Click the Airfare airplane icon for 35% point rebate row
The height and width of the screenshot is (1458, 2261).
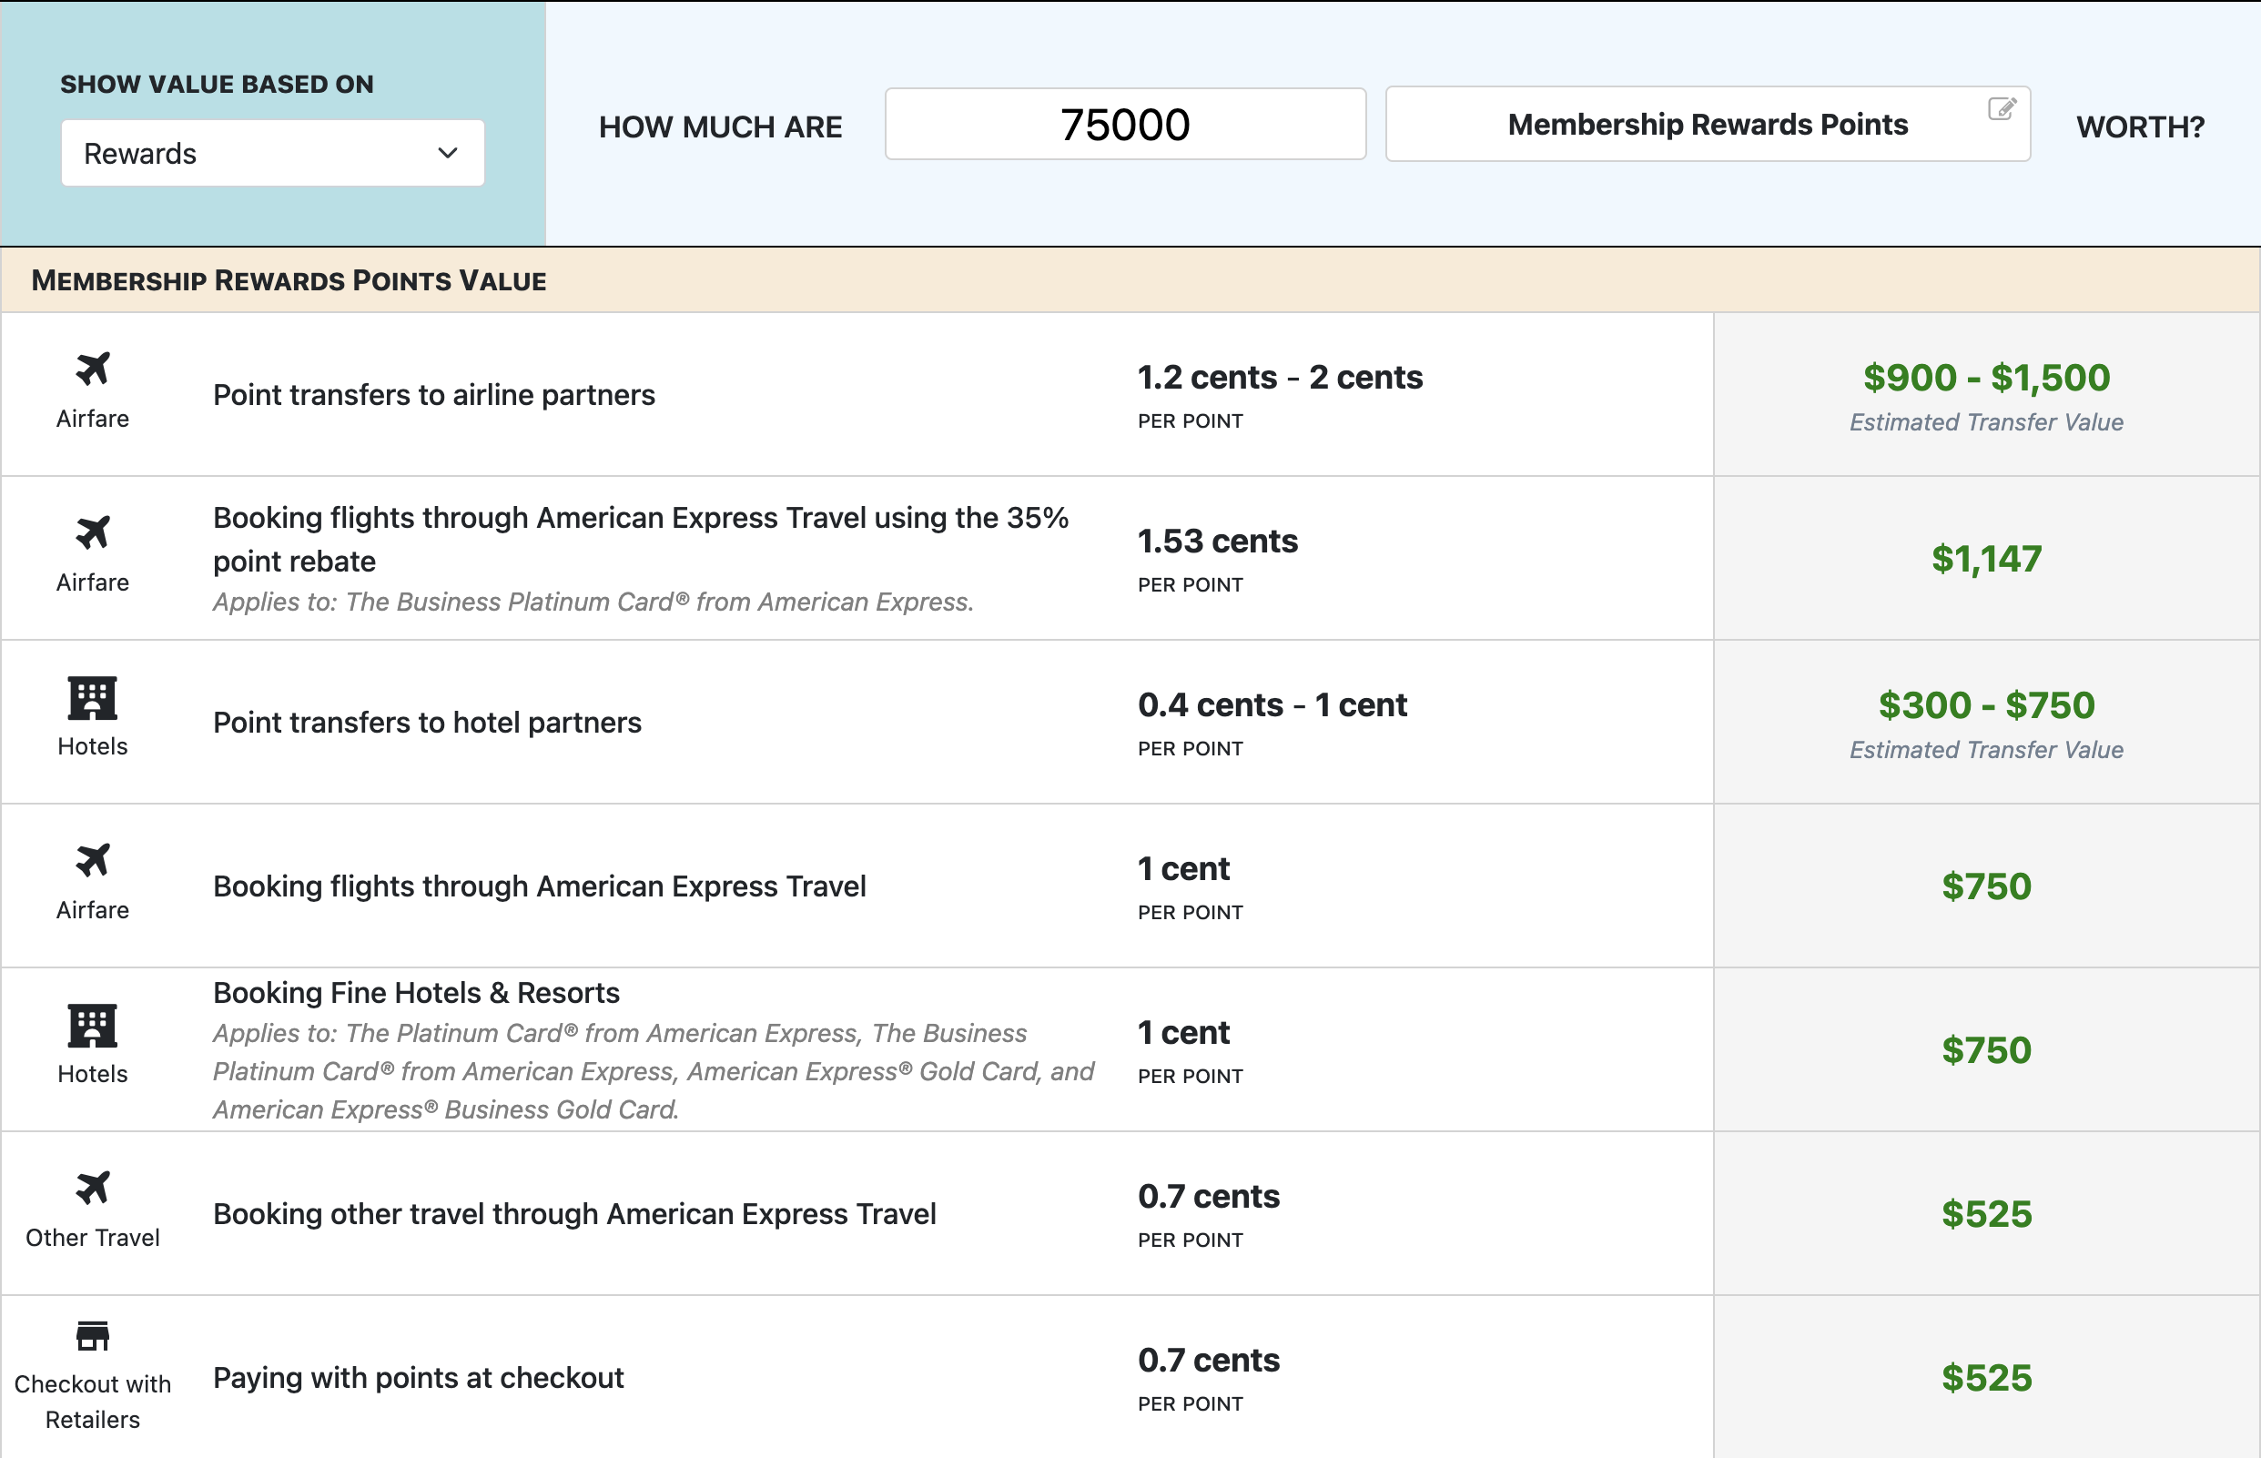93,533
